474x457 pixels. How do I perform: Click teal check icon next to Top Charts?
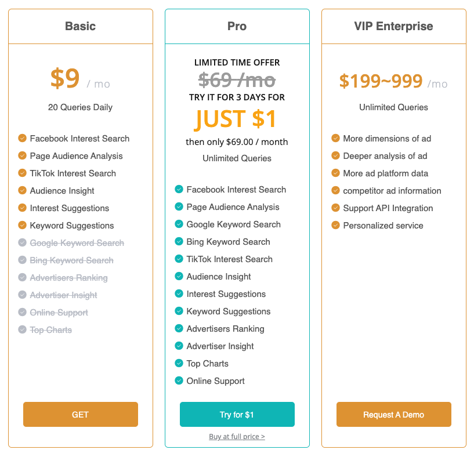click(179, 364)
